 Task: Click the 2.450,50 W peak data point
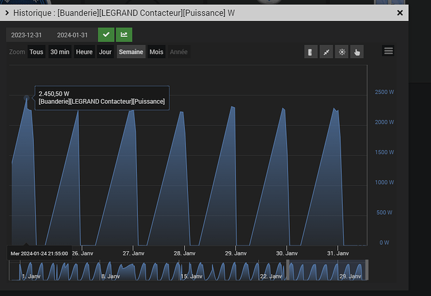click(x=26, y=98)
